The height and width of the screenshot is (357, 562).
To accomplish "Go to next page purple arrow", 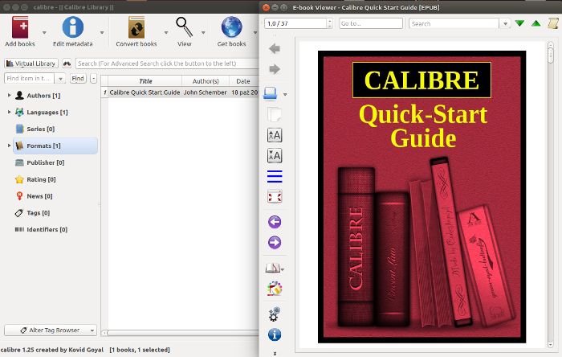I will pos(275,243).
